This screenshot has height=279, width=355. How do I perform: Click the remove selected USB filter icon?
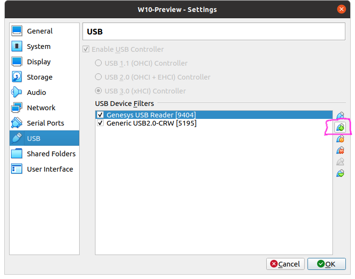click(x=340, y=151)
